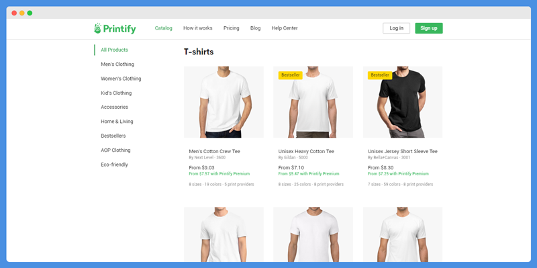Click Bestseller badge on Unisex Heavy Cotton Tee

291,75
